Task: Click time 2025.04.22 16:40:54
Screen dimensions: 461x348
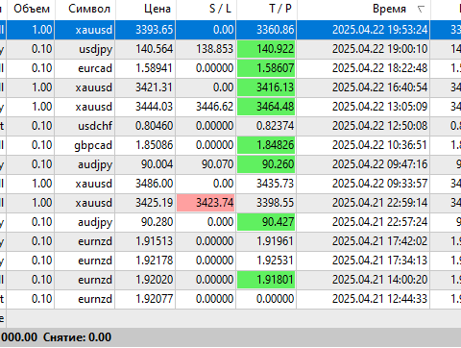Action: click(x=379, y=87)
